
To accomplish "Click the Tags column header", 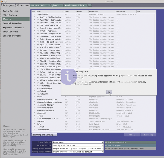I will [x=146, y=12].
